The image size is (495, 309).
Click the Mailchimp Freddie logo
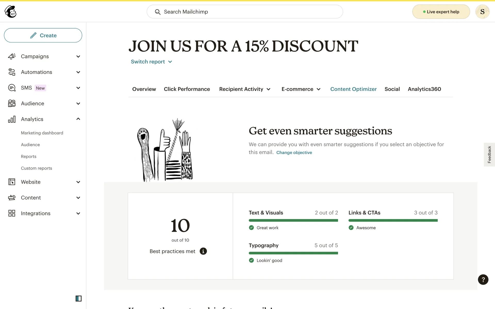pyautogui.click(x=11, y=12)
